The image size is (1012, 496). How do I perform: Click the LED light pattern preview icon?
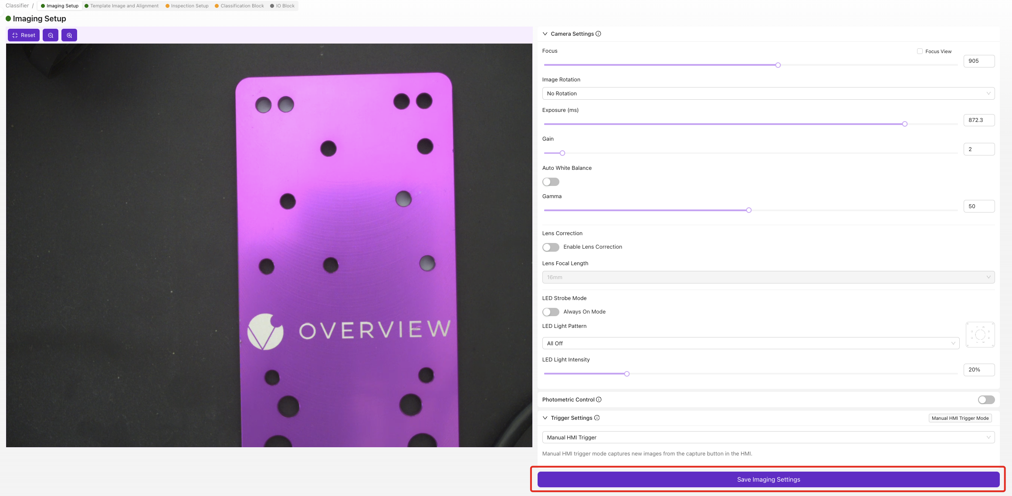[x=980, y=334]
